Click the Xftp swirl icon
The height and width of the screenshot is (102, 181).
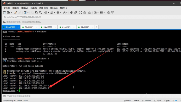click(71, 12)
